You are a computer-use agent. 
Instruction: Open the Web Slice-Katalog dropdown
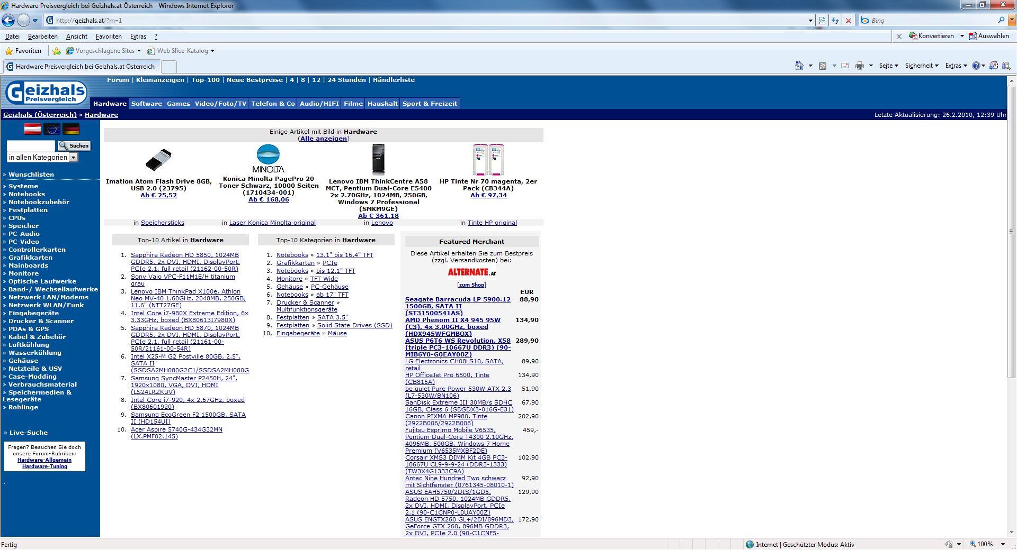point(181,51)
